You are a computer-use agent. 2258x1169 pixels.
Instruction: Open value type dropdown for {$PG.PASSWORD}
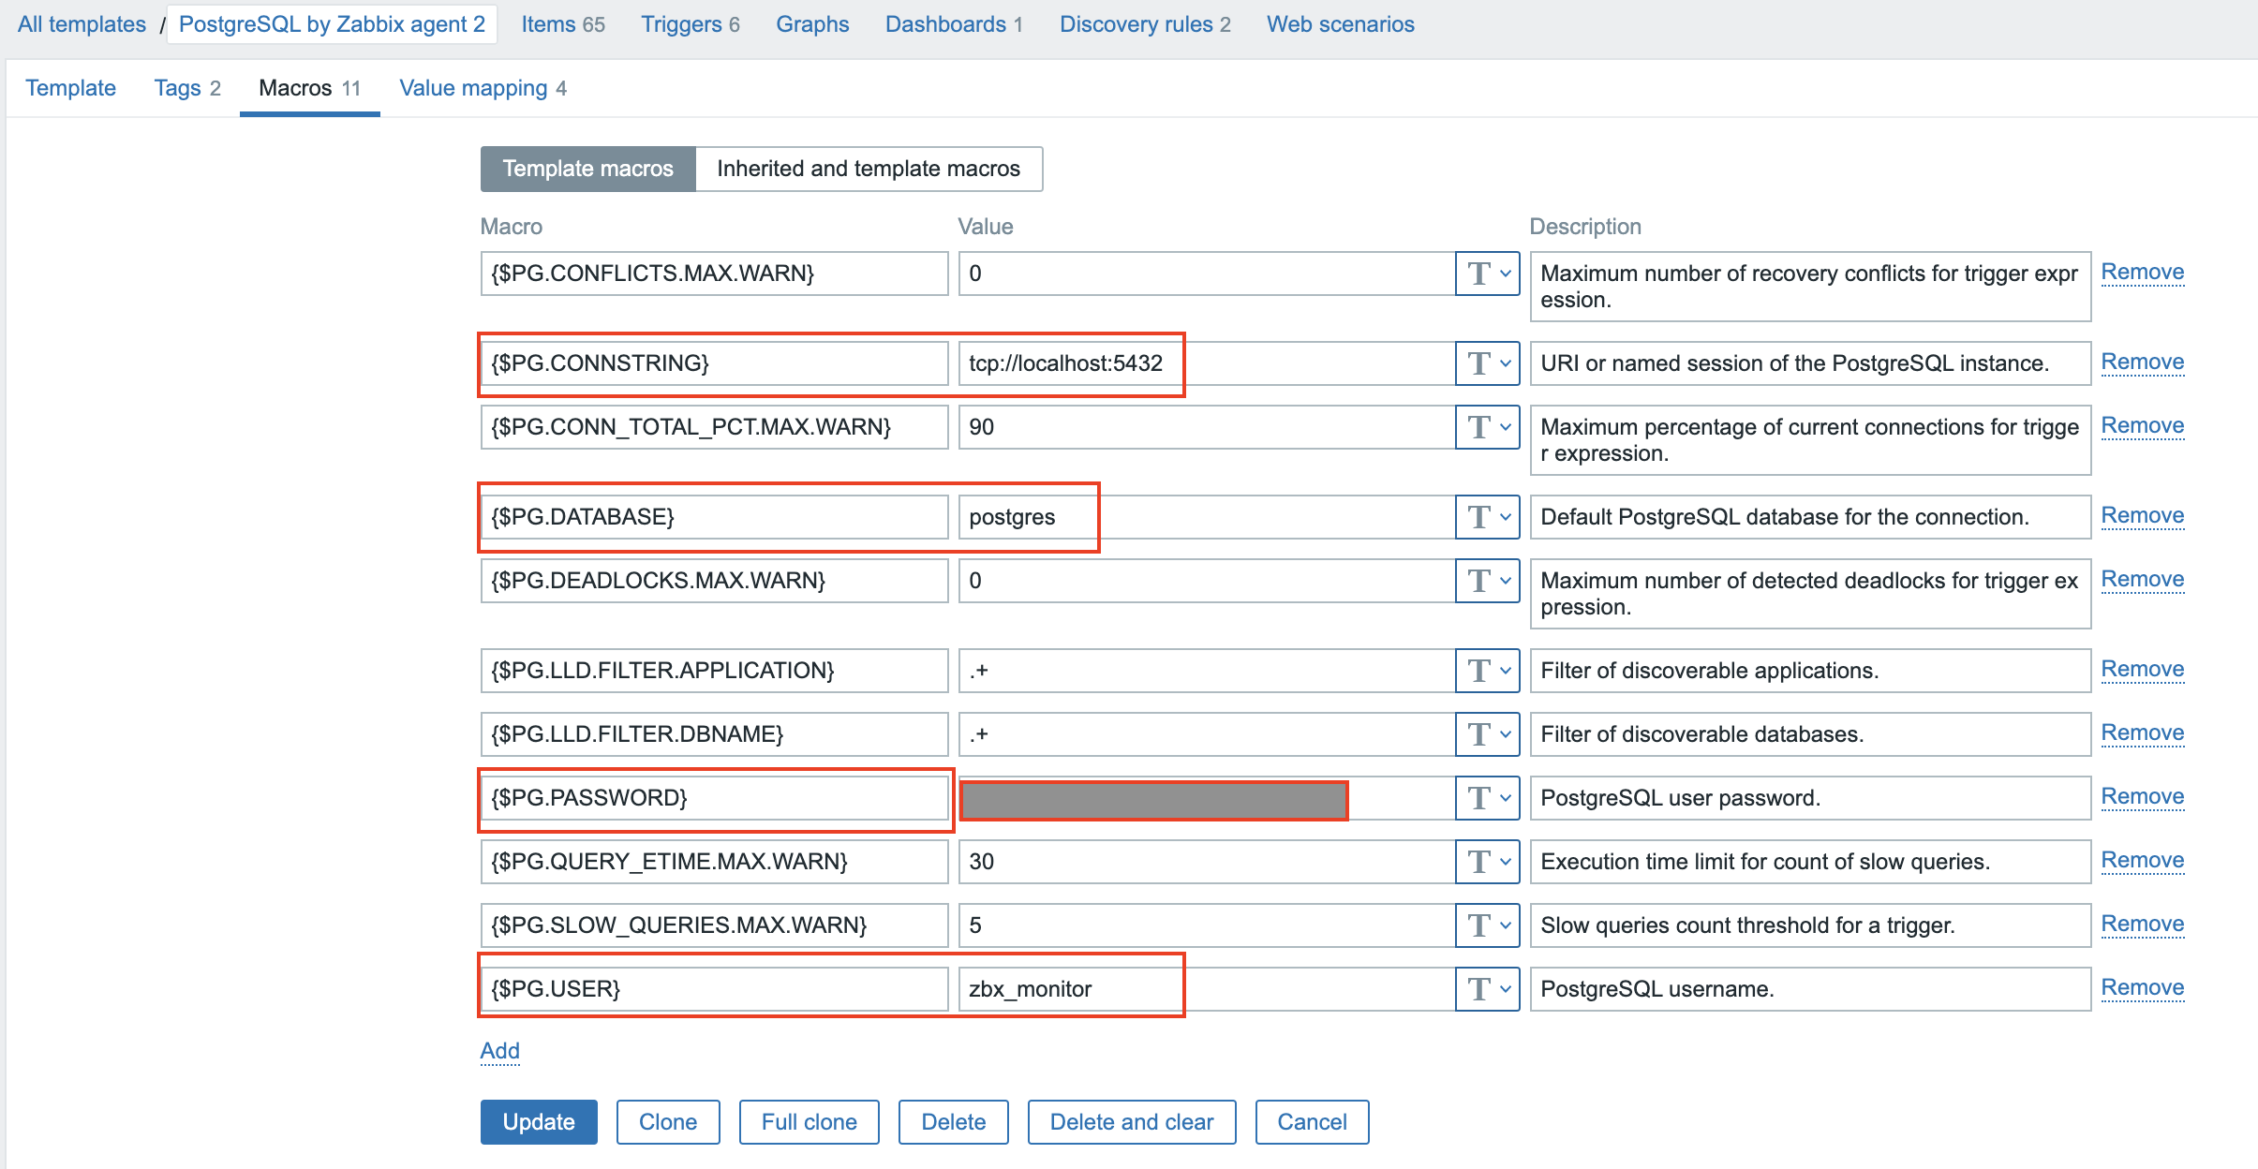[x=1487, y=798]
